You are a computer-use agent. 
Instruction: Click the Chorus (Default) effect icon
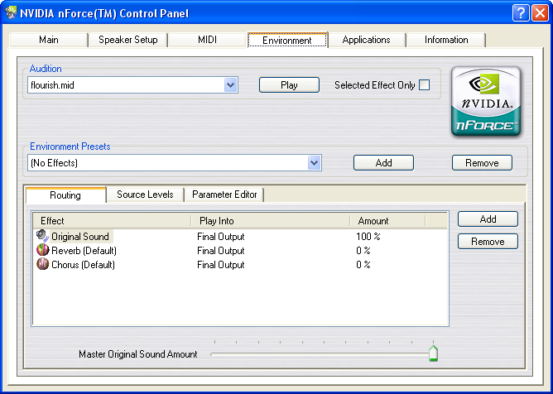pyautogui.click(x=42, y=264)
